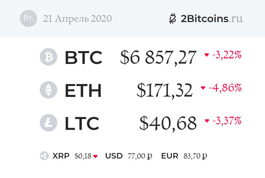Click the red down arrow beside -3,22%
265x178 pixels.
pyautogui.click(x=207, y=55)
